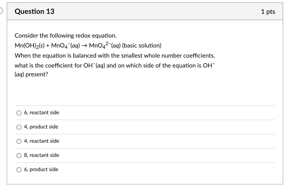Click the 'Question 13' header text
This screenshot has height=190, width=291.
35,12
